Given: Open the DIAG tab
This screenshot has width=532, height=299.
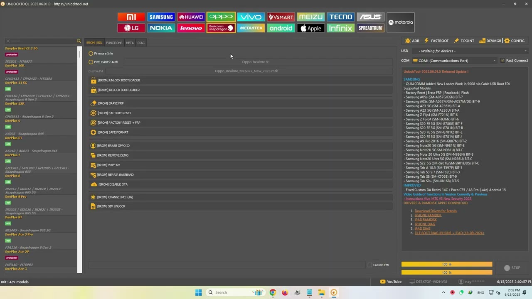Looking at the screenshot, I should point(141,43).
